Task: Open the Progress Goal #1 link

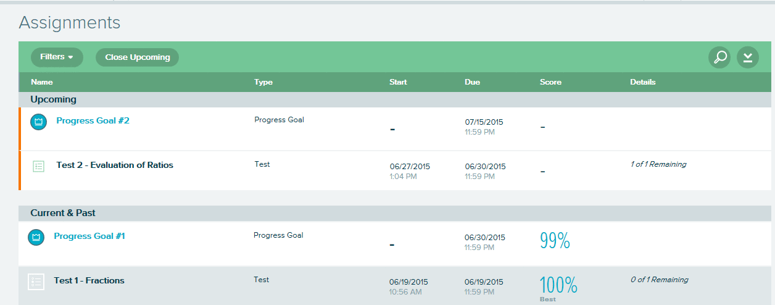Action: pyautogui.click(x=89, y=236)
